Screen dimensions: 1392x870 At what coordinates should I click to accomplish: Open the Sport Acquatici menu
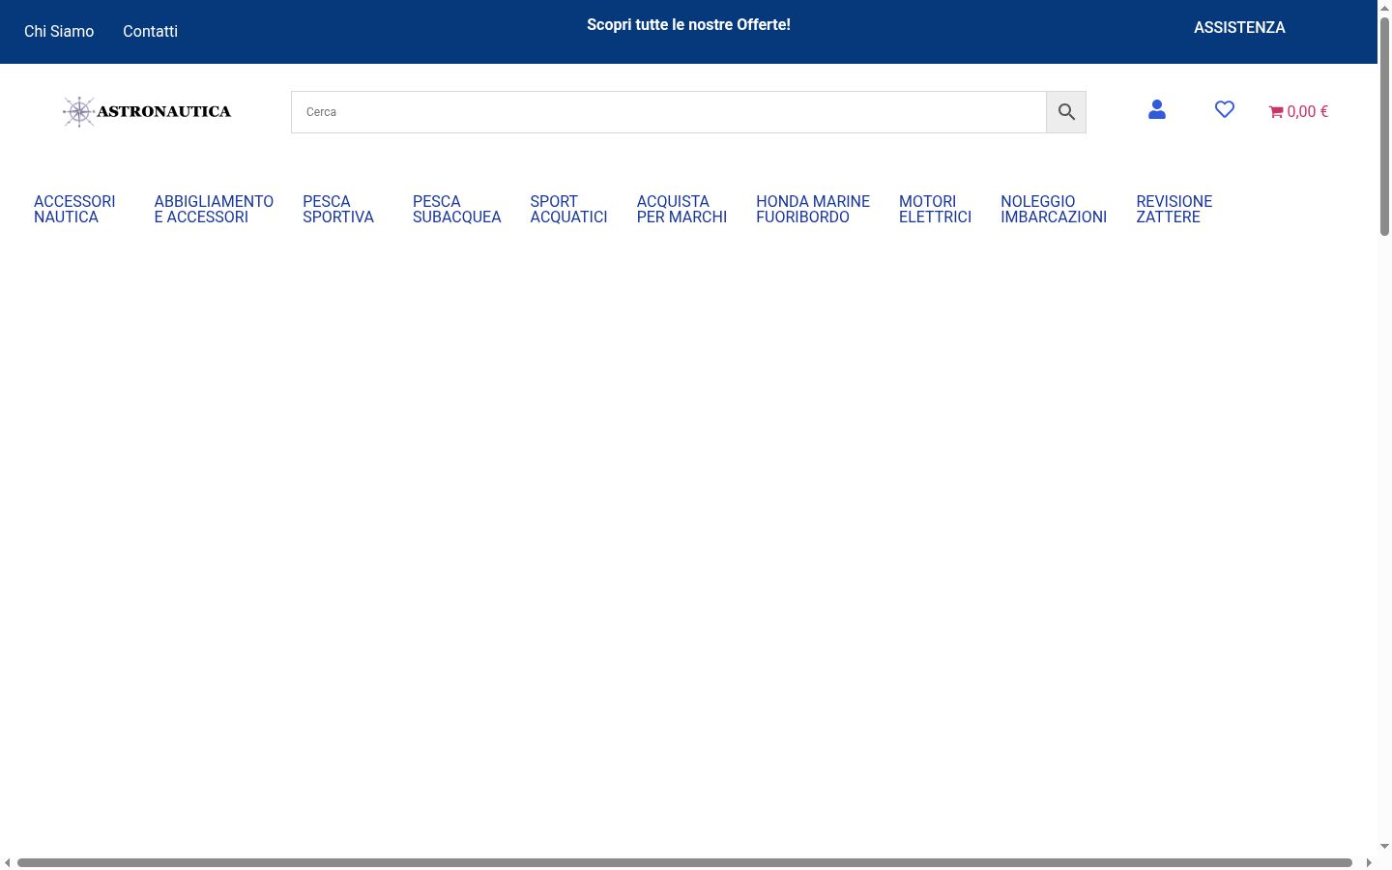[568, 209]
